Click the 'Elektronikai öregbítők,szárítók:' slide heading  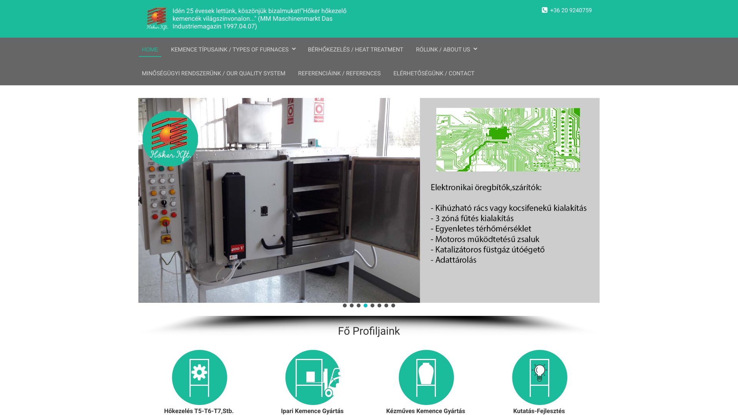pyautogui.click(x=486, y=188)
